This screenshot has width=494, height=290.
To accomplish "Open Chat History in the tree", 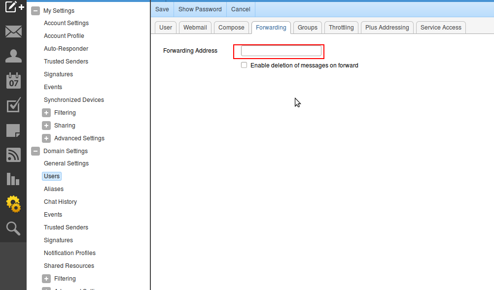I will (x=60, y=201).
